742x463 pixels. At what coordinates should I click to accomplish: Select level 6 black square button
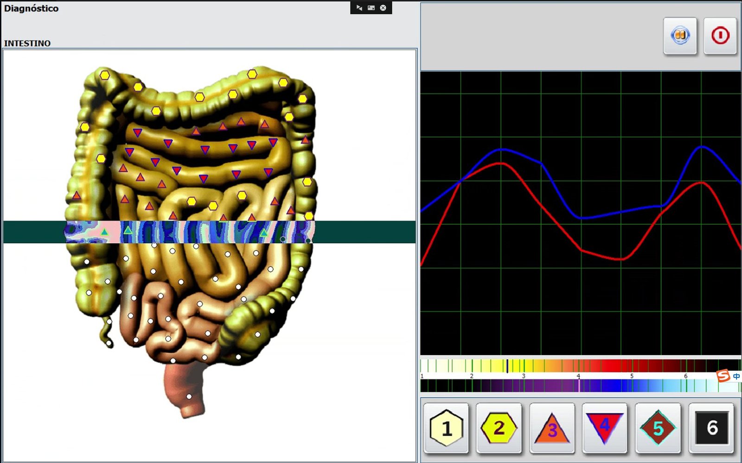pos(711,428)
